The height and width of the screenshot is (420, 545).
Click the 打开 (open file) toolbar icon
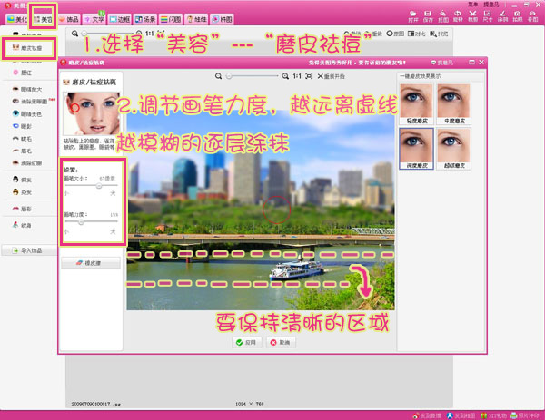pyautogui.click(x=413, y=16)
